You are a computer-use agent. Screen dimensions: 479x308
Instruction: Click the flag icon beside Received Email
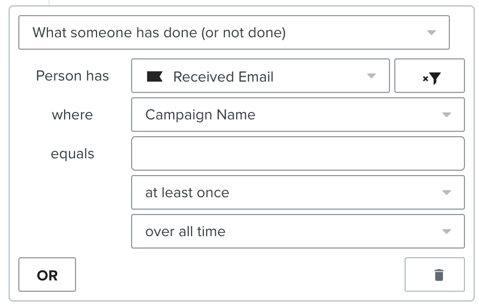(x=155, y=77)
